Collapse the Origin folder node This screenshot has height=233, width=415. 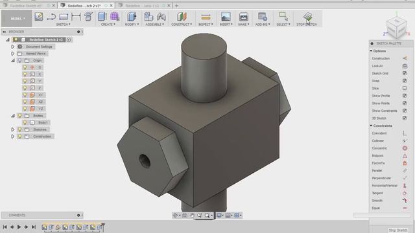pos(13,60)
